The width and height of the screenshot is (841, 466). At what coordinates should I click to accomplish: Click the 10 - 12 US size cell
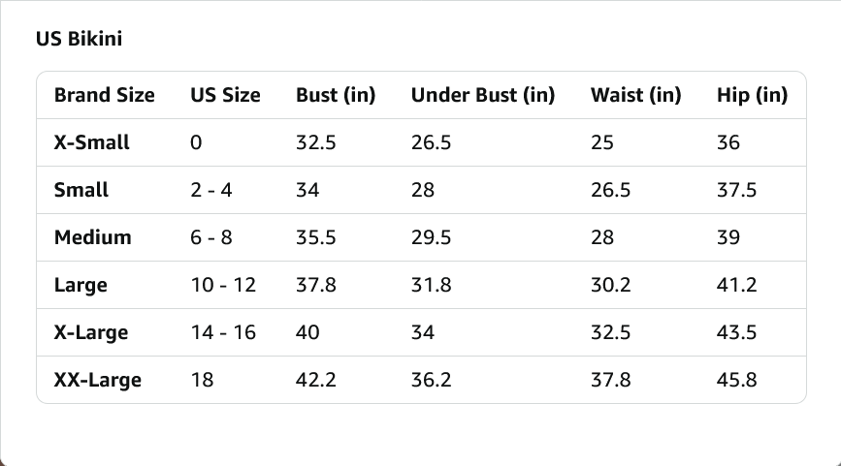[223, 285]
